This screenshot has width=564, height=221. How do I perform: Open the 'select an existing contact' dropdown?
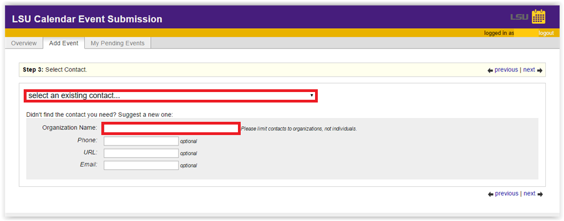click(x=171, y=96)
